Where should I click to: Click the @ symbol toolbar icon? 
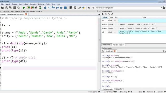[x=19, y=8]
